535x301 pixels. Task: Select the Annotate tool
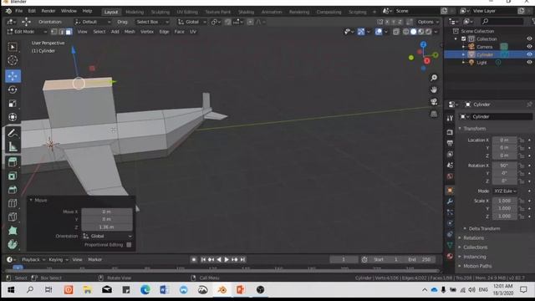click(13, 133)
